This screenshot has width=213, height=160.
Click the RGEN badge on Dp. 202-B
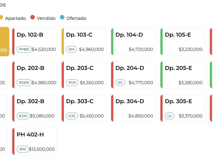click(24, 83)
